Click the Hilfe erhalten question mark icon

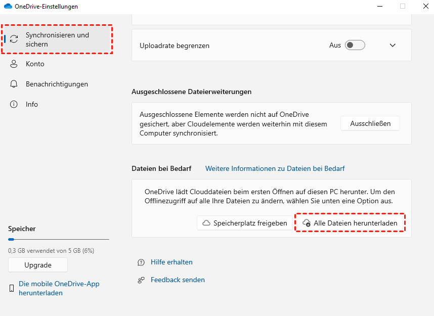coord(141,262)
